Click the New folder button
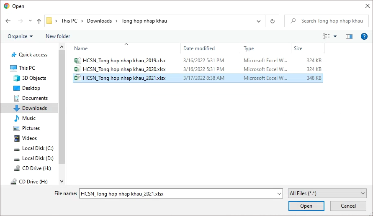The width and height of the screenshot is (373, 216). point(58,36)
